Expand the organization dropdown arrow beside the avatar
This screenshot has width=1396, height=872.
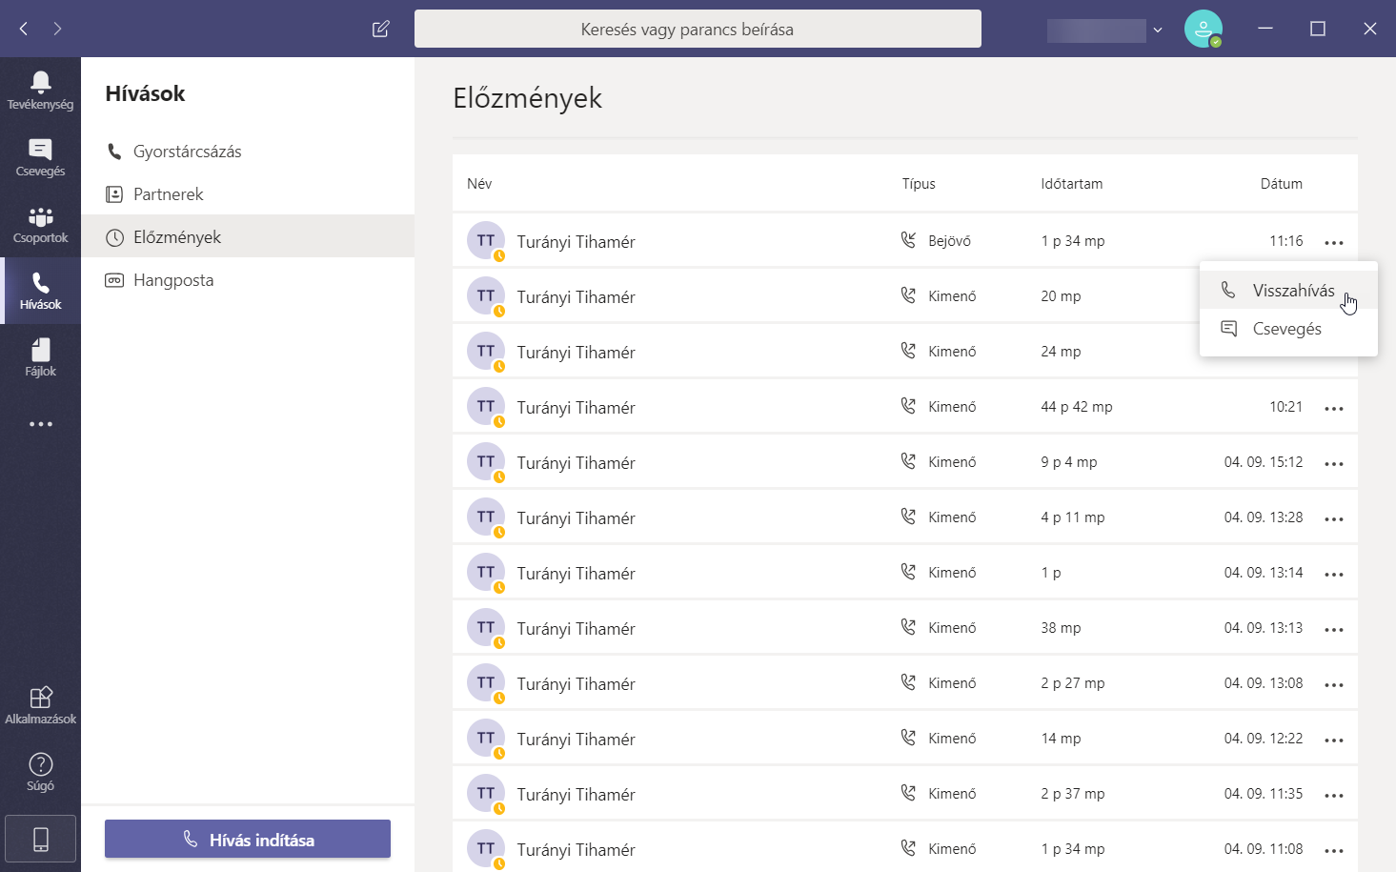[1158, 30]
